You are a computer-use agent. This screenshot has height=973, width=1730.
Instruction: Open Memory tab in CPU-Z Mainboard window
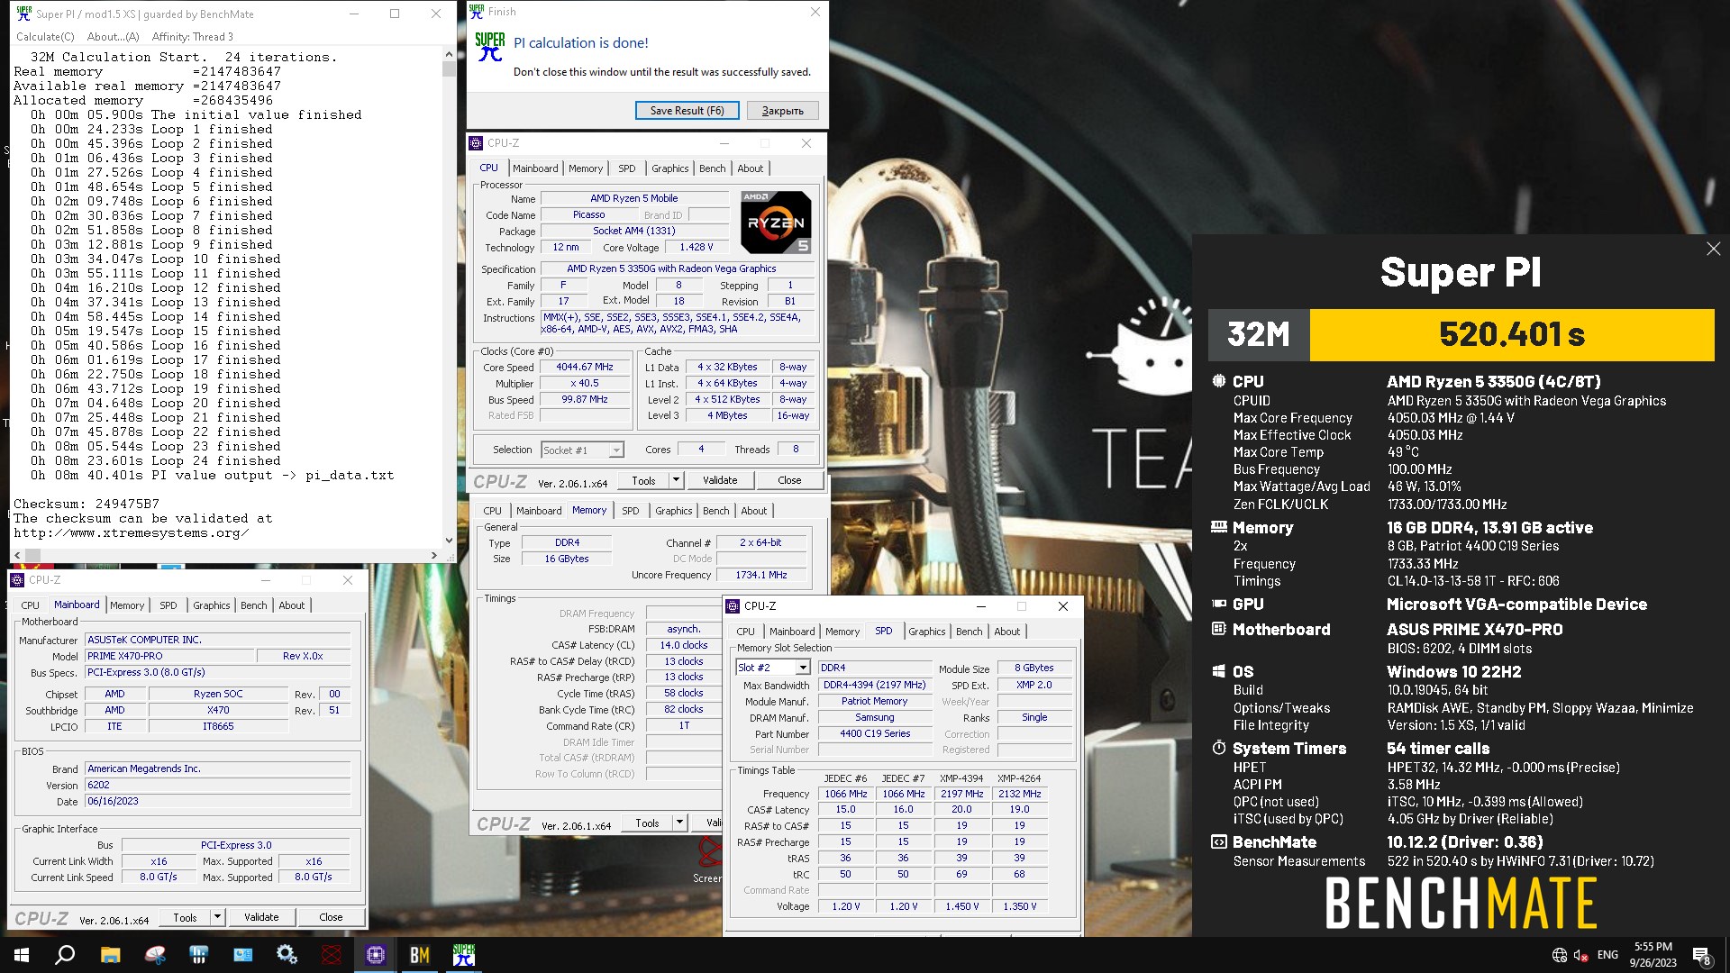point(127,605)
